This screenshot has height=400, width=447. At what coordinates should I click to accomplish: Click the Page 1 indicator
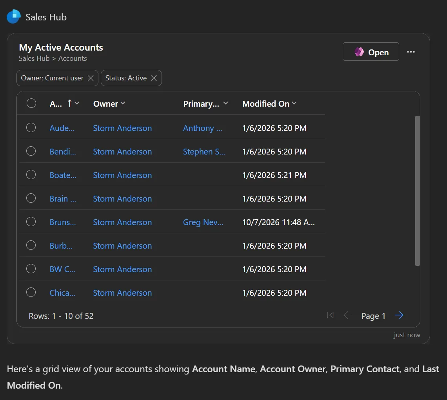373,316
